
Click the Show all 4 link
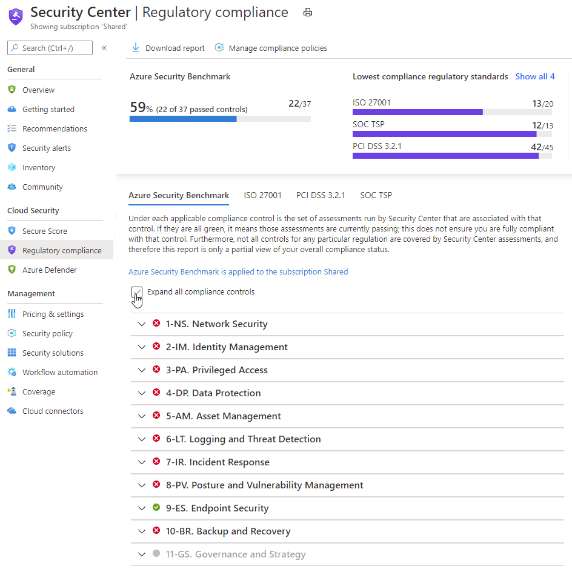click(535, 76)
